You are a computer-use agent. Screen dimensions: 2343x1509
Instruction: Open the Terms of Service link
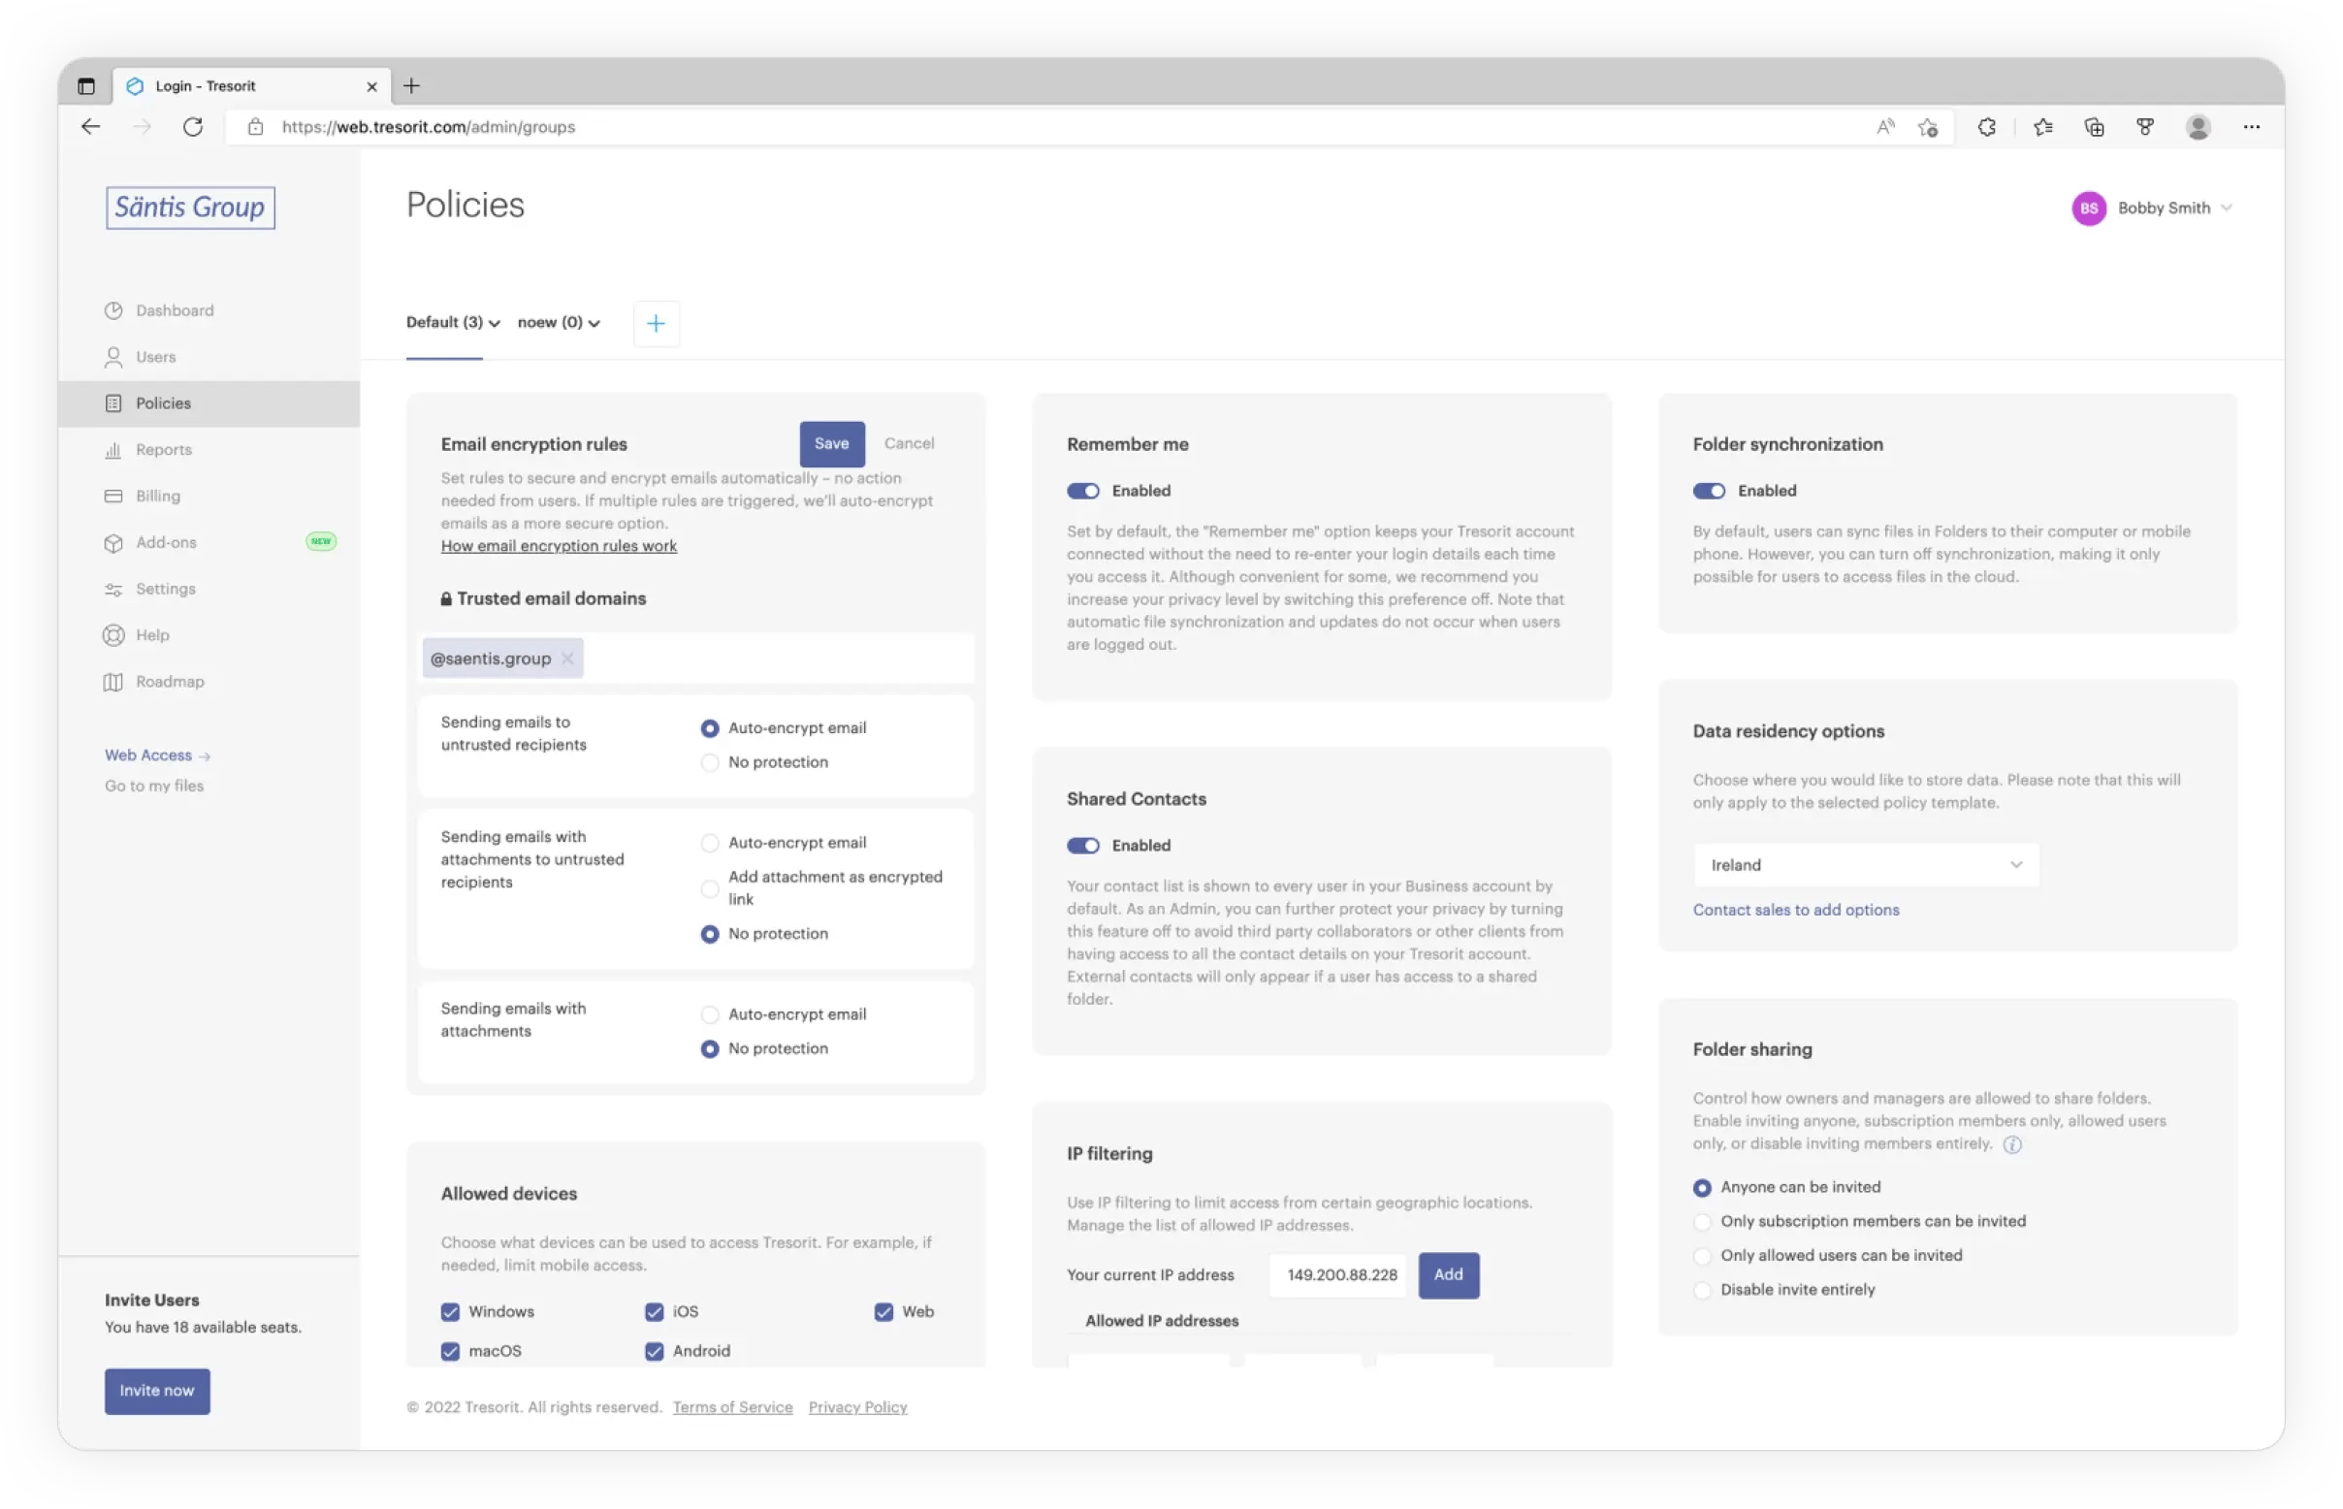point(732,1408)
